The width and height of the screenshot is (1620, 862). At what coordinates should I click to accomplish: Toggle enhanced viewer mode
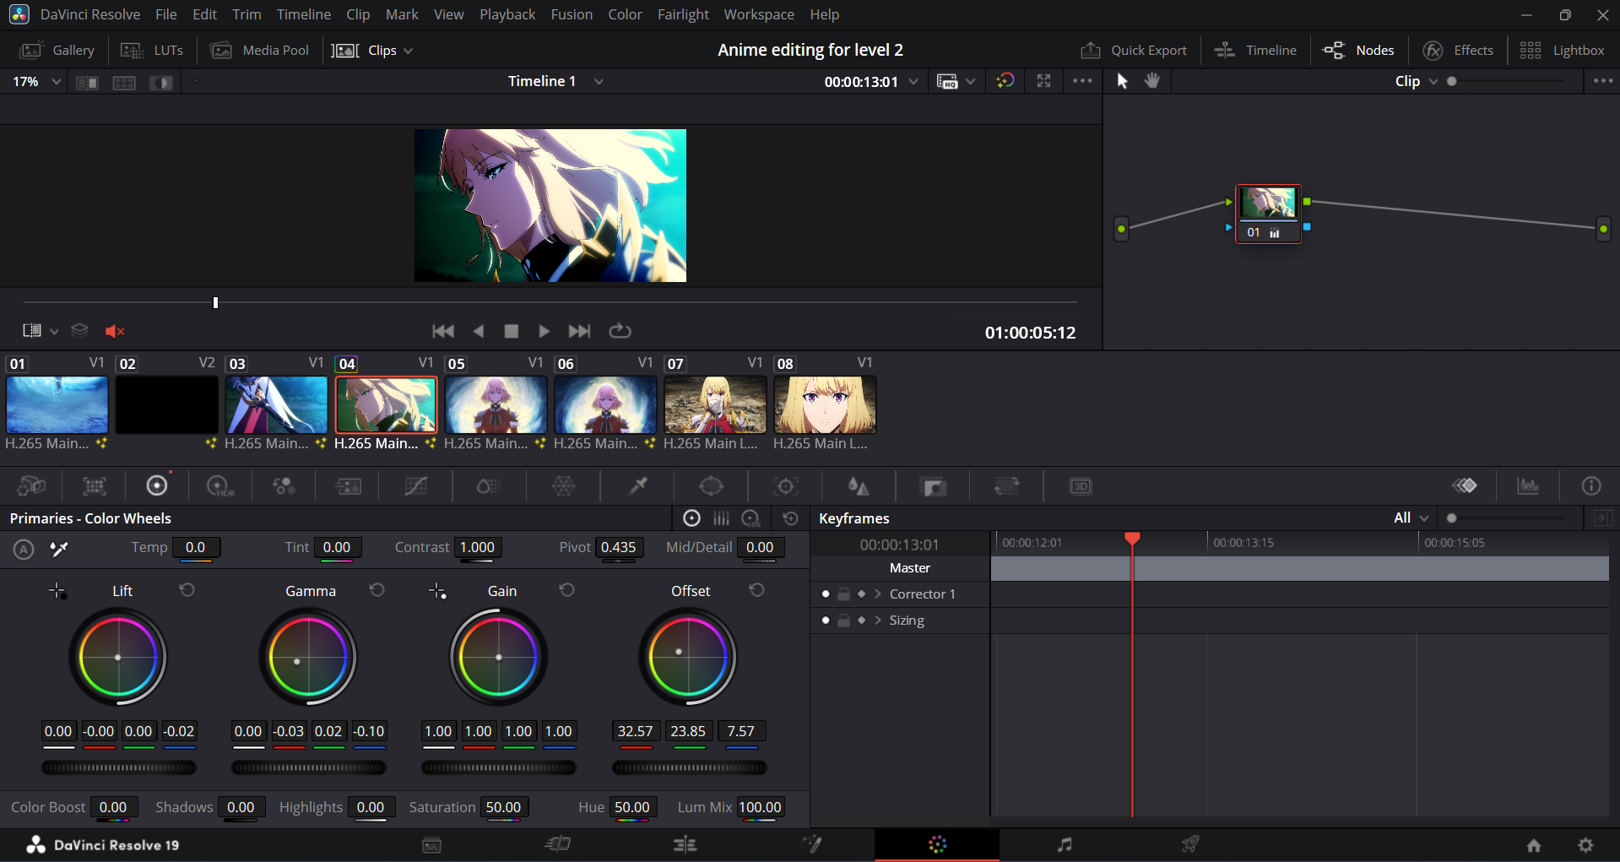[1044, 81]
